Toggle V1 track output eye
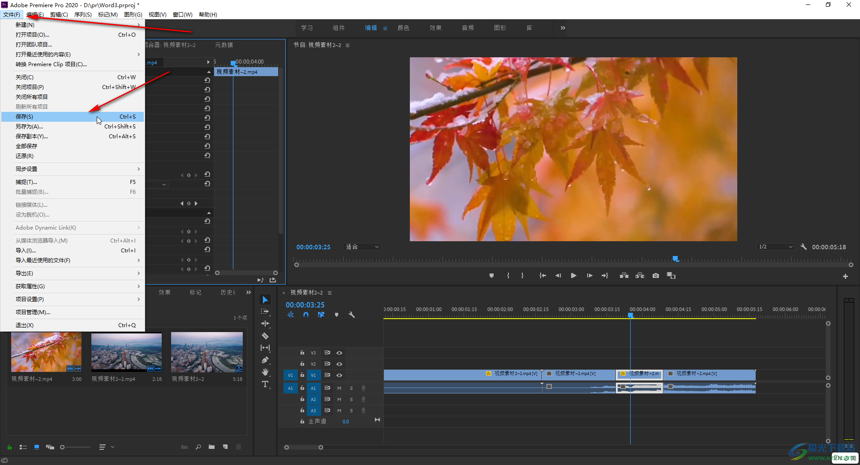This screenshot has width=860, height=465. [339, 375]
